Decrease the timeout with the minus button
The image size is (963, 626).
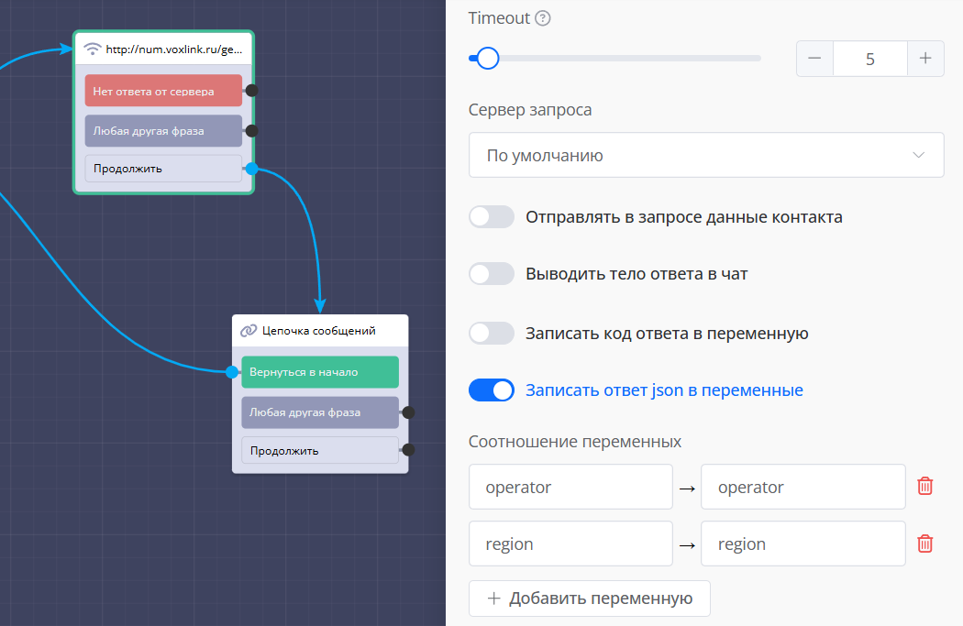coord(814,59)
